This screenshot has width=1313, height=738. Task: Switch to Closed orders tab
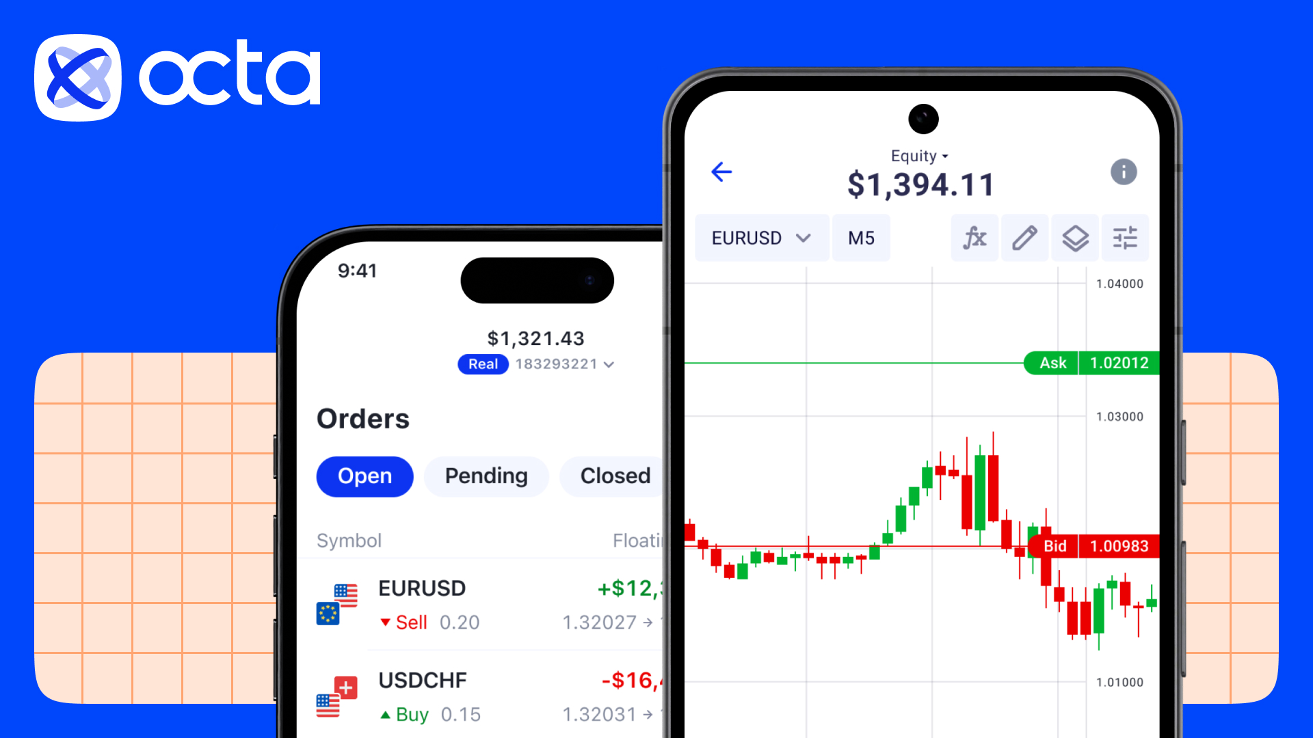click(x=614, y=476)
